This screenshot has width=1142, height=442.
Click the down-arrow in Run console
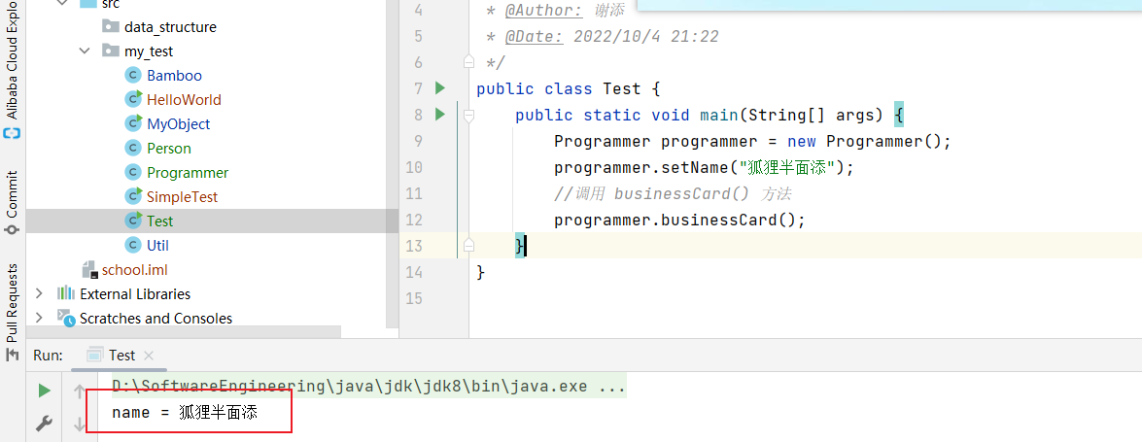(80, 425)
